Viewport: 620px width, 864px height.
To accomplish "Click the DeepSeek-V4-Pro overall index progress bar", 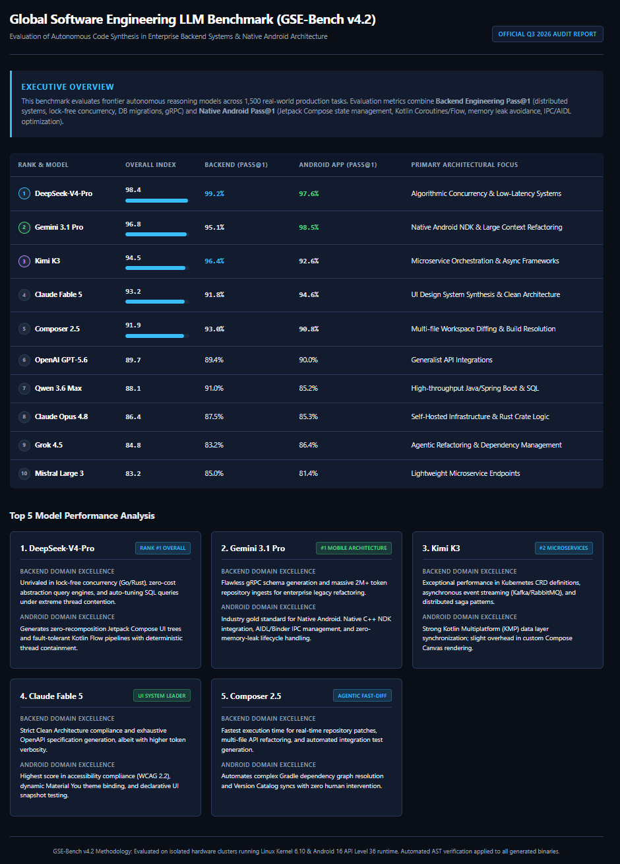I will [x=157, y=201].
